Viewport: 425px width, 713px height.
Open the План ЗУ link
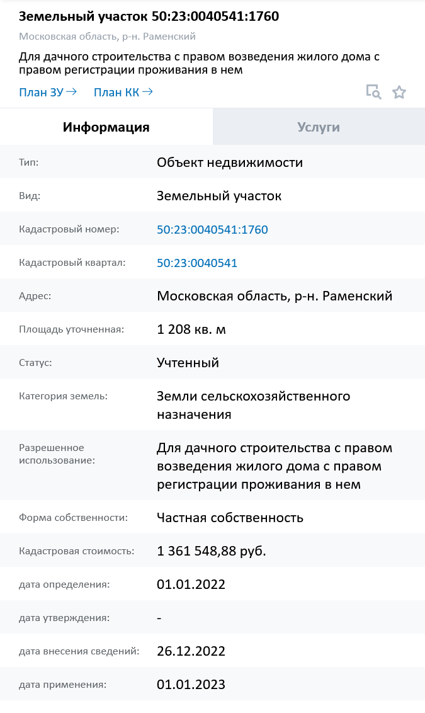pyautogui.click(x=42, y=93)
